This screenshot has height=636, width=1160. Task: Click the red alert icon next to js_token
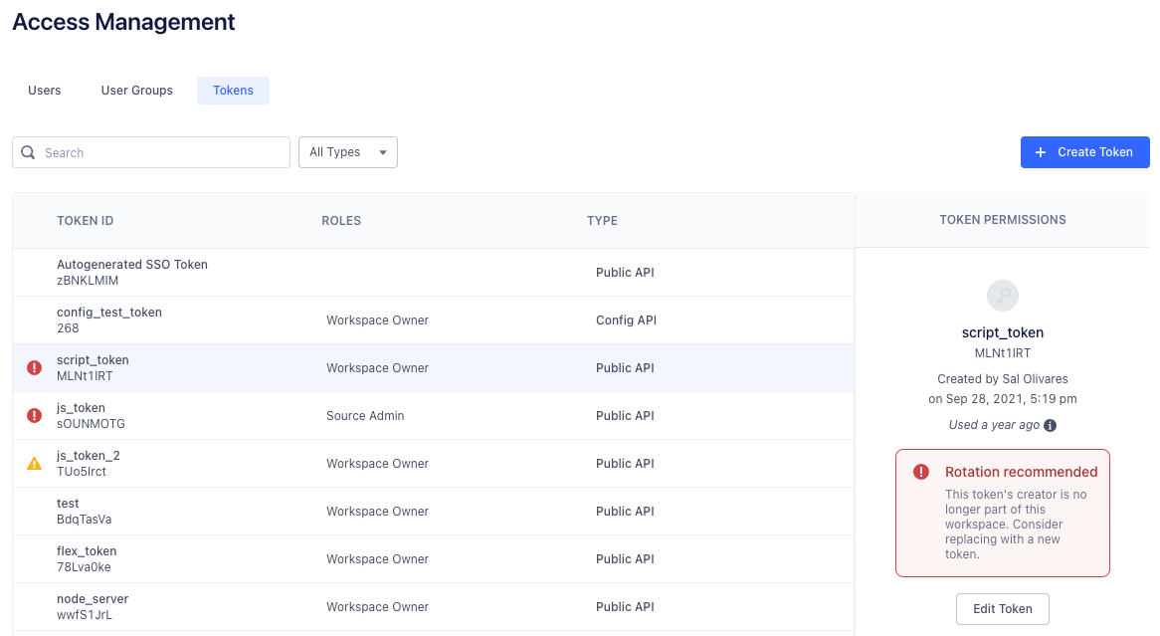[x=33, y=415]
